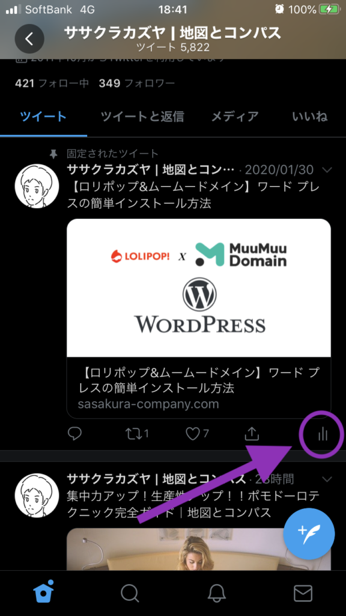This screenshot has height=616, width=346.
Task: Tap the reply icon on pinned tweet
Action: (x=74, y=434)
